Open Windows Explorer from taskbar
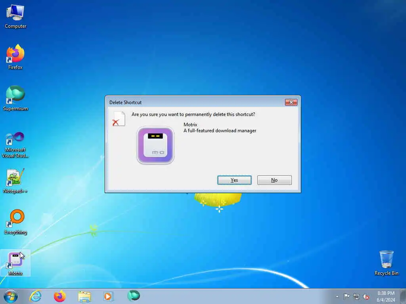Image resolution: width=406 pixels, height=304 pixels. tap(84, 296)
